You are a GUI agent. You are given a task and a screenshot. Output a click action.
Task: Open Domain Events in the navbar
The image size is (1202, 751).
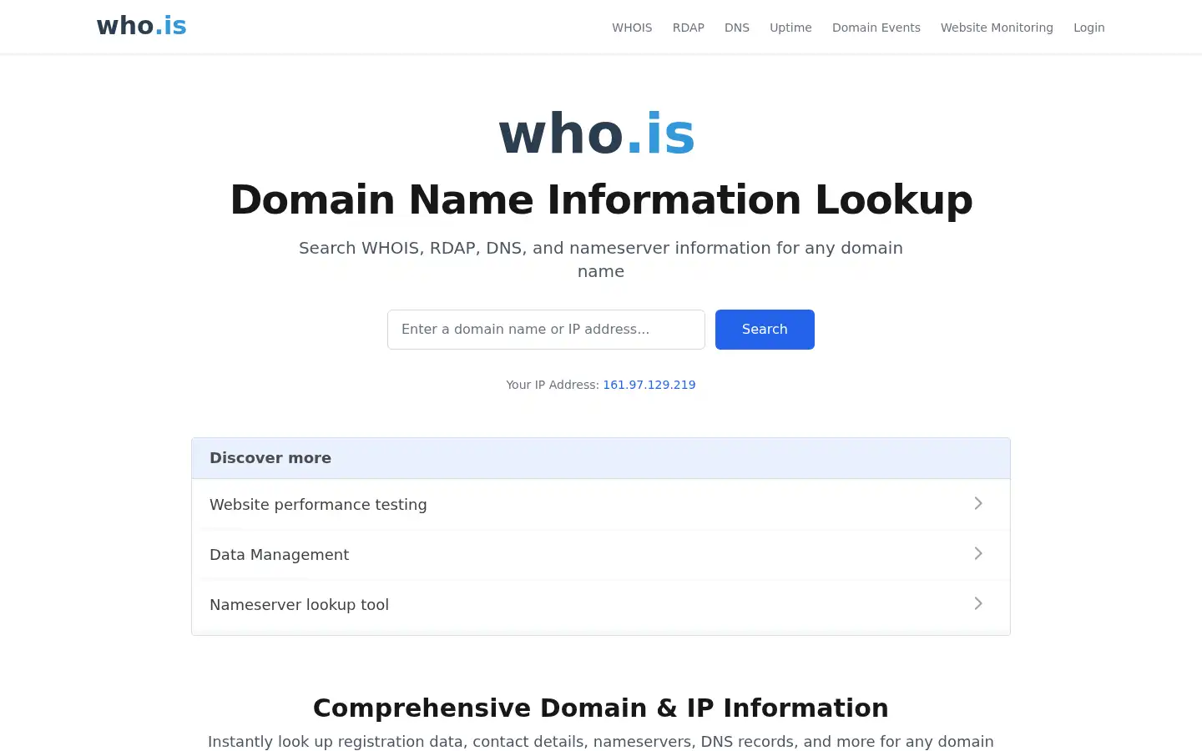876,28
